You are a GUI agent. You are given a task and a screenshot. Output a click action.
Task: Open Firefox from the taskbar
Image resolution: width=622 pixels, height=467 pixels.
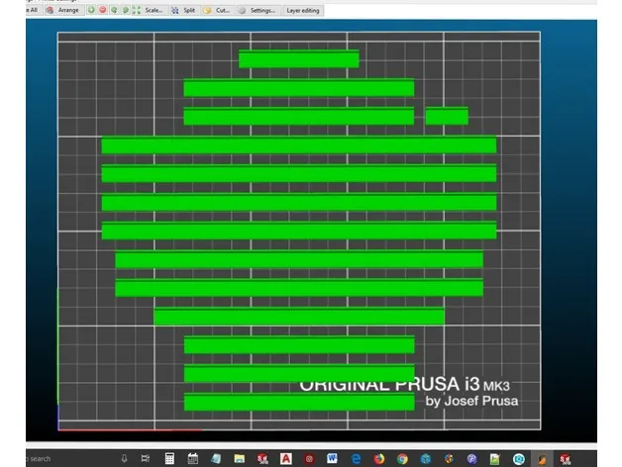click(x=379, y=459)
